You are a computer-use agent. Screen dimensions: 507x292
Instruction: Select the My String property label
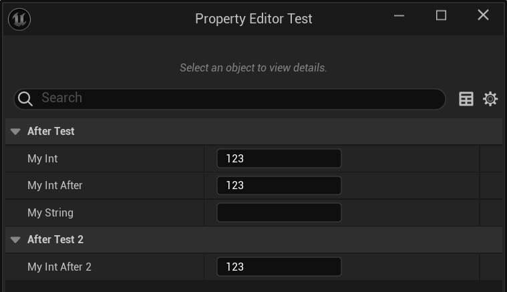point(50,212)
